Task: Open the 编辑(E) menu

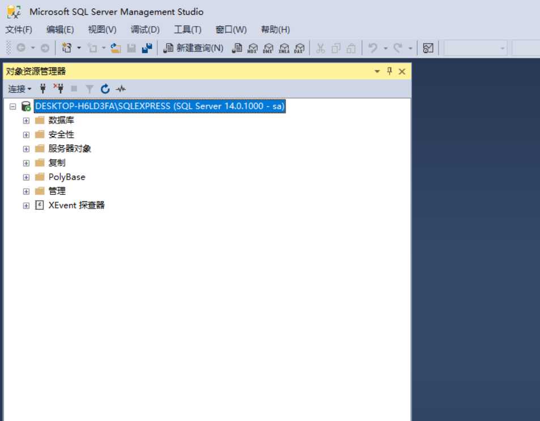Action: 60,29
